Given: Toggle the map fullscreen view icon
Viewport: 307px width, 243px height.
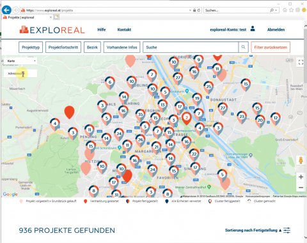Looking at the screenshot, I should pyautogui.click(x=301, y=62).
